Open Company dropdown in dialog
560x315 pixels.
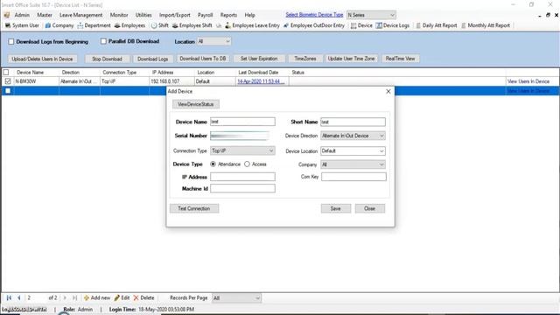pos(353,164)
